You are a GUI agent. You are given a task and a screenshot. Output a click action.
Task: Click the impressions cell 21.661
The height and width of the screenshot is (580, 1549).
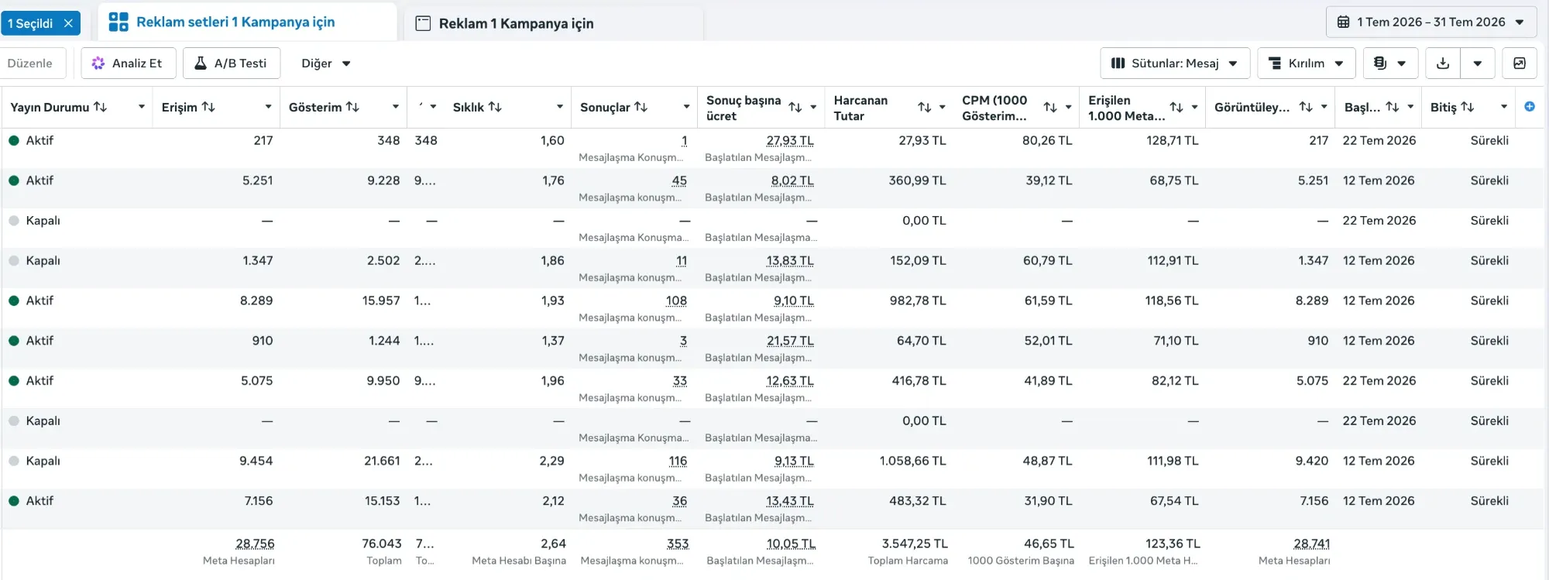click(382, 461)
